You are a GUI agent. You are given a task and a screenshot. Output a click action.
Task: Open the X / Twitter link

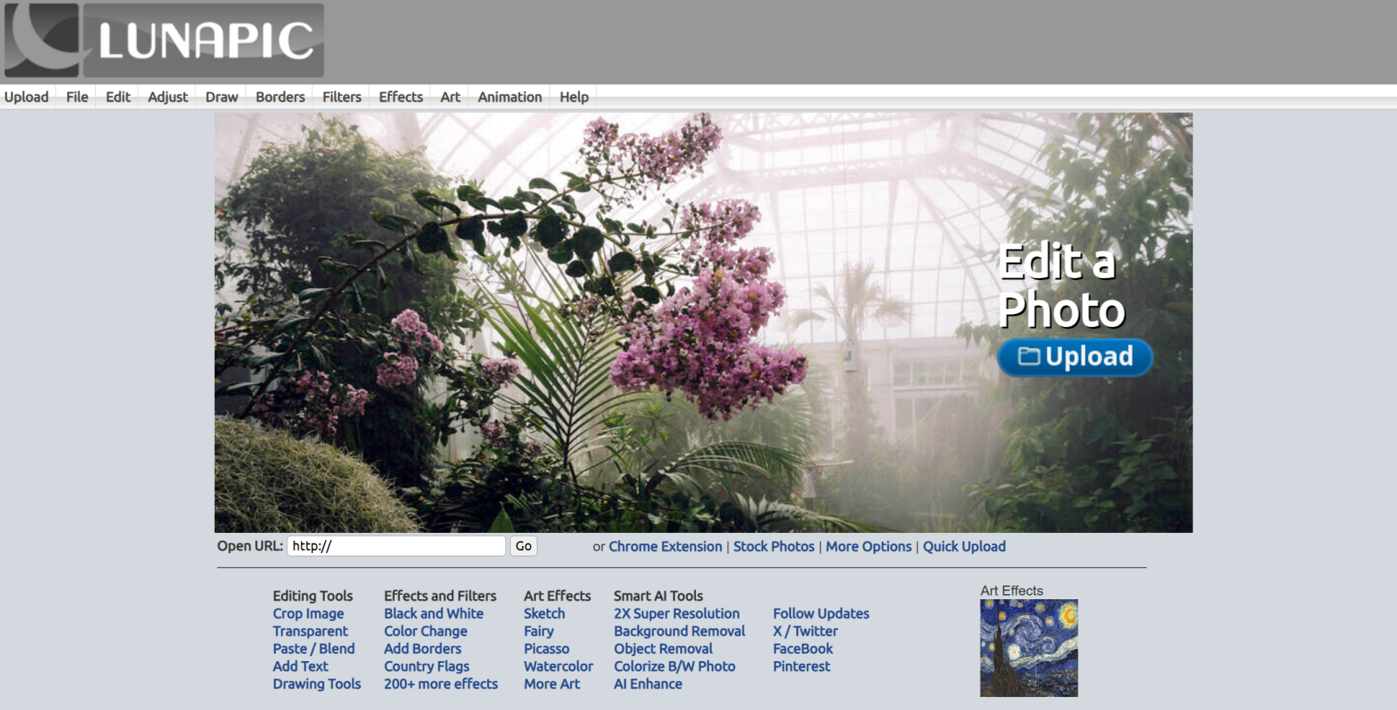coord(805,631)
